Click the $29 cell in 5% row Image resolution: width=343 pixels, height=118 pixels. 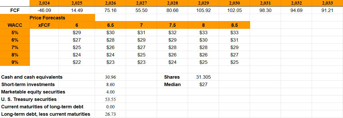coord(77,32)
